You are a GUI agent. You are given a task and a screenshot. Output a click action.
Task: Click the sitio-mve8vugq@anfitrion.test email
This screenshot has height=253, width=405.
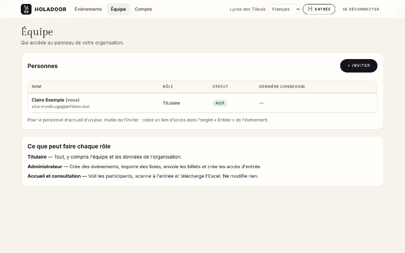[60, 106]
